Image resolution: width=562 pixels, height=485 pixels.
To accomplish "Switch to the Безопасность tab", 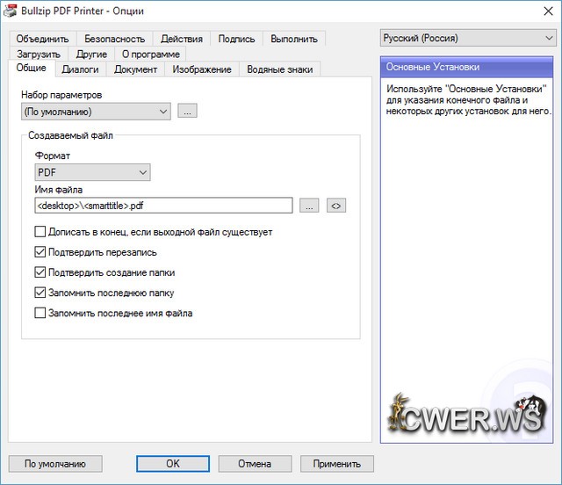I will point(115,39).
